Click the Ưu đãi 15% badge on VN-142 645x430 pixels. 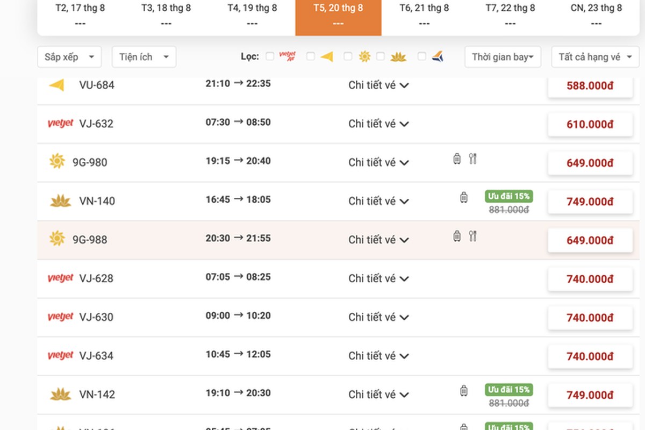[508, 389]
